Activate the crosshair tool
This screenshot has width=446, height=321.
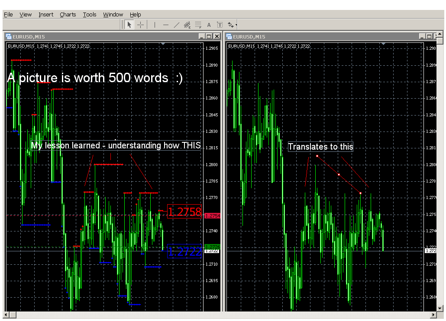tap(141, 25)
